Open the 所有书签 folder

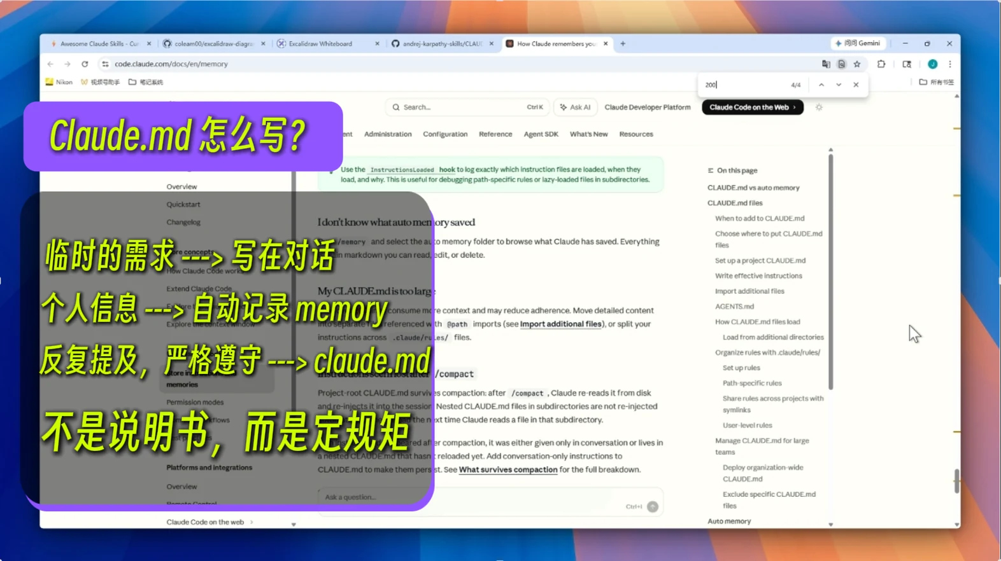click(937, 82)
